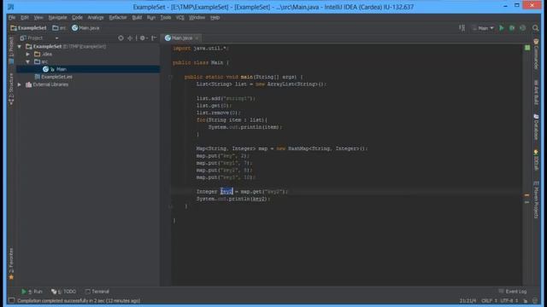Open the Code menu
Viewport: 547px width, 307px height.
pyautogui.click(x=77, y=17)
